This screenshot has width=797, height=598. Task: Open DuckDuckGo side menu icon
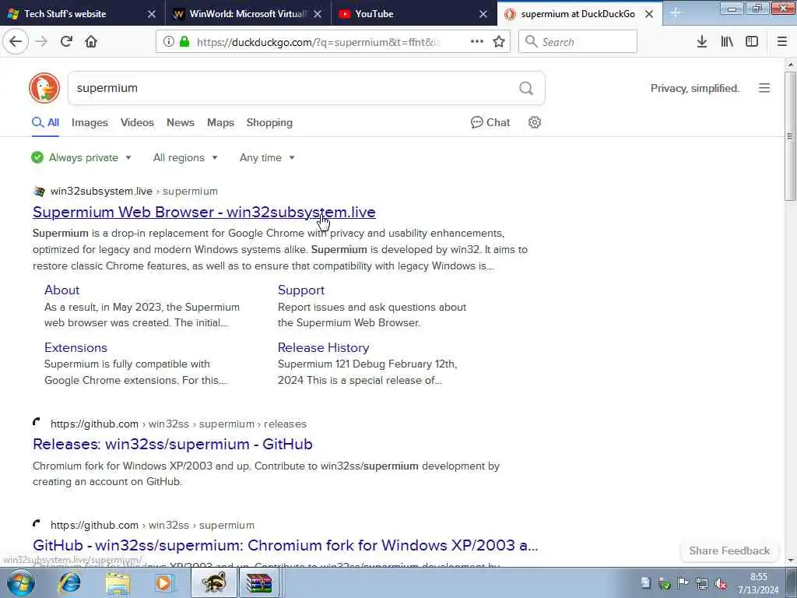764,88
